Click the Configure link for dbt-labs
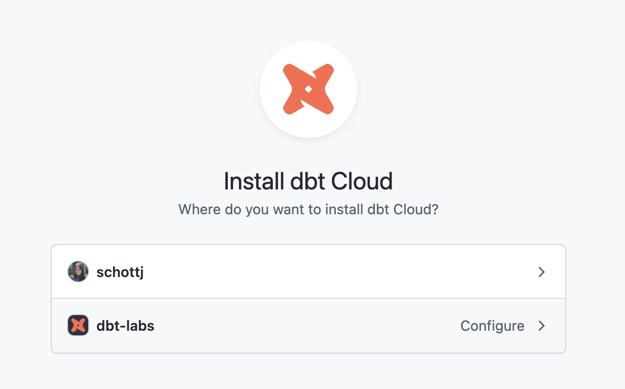 click(x=492, y=326)
